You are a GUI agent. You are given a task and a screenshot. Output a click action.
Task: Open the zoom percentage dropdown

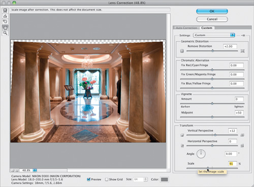35,170
